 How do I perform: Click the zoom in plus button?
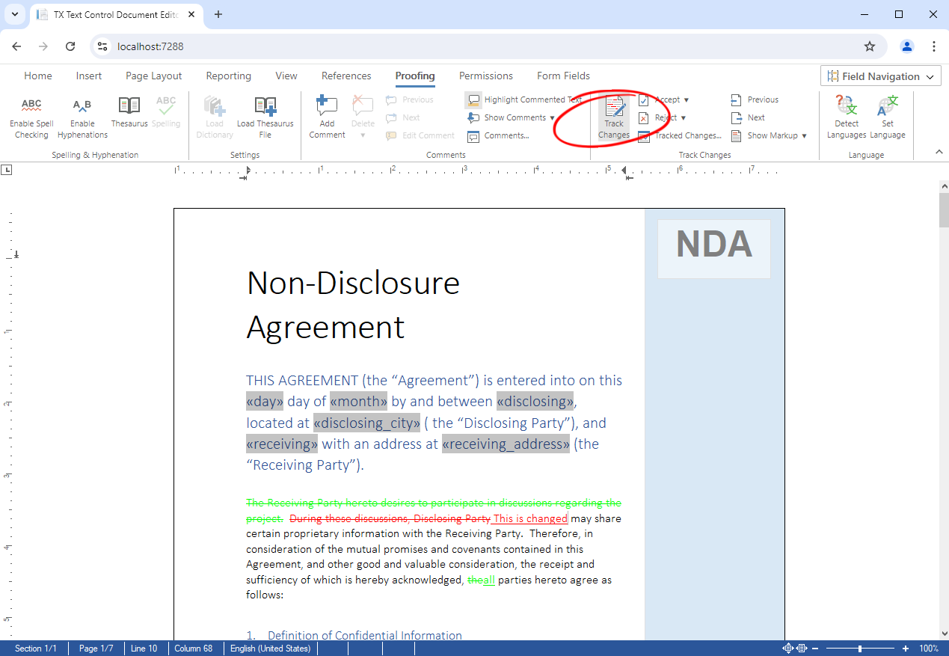pyautogui.click(x=906, y=649)
